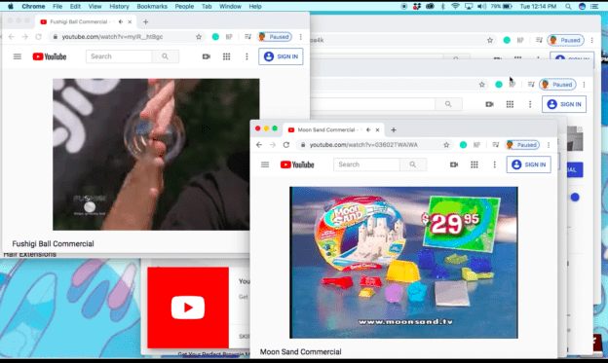The image size is (608, 363).
Task: Go back in the Moon Sand window
Action: 259,145
